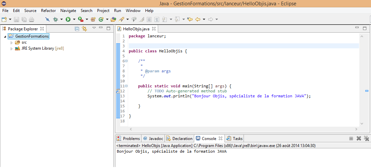
Task: Click the New file wizard icon
Action: click(4, 19)
